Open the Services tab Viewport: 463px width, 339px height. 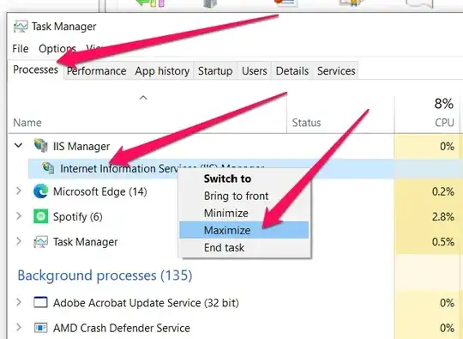(x=336, y=71)
